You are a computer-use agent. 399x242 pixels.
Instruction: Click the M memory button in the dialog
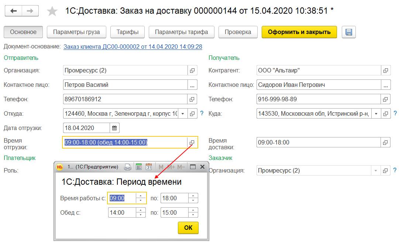click(x=161, y=167)
